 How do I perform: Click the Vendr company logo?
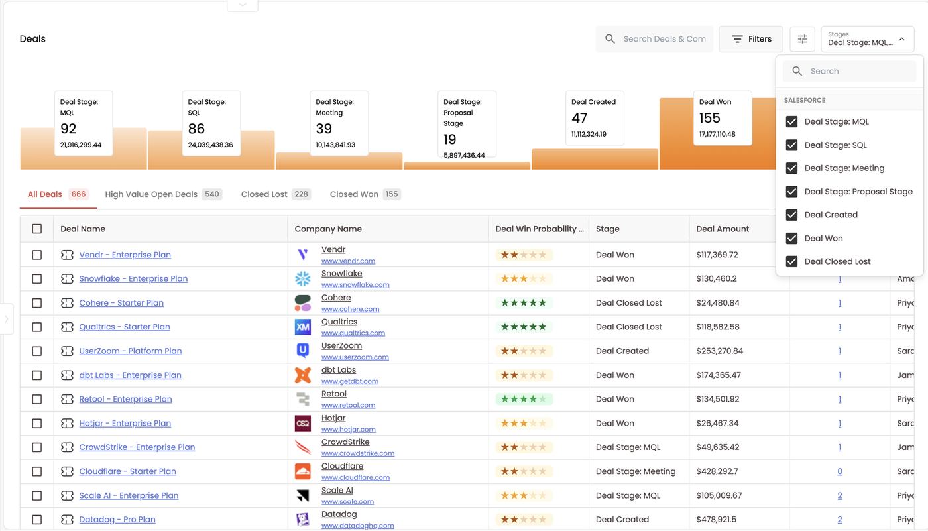coord(303,255)
